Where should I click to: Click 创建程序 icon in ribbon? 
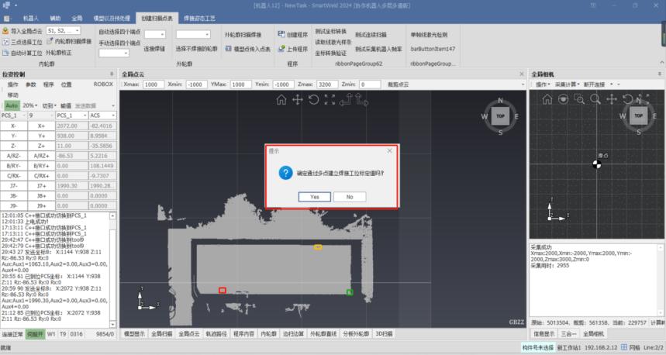(281, 35)
